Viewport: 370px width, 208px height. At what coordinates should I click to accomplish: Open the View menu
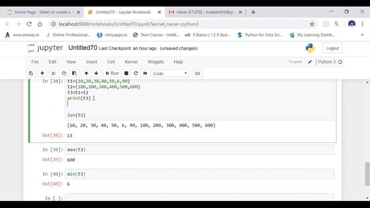pos(71,62)
